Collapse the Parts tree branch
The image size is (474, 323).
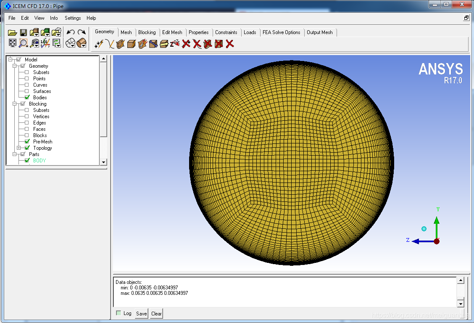[x=15, y=154]
